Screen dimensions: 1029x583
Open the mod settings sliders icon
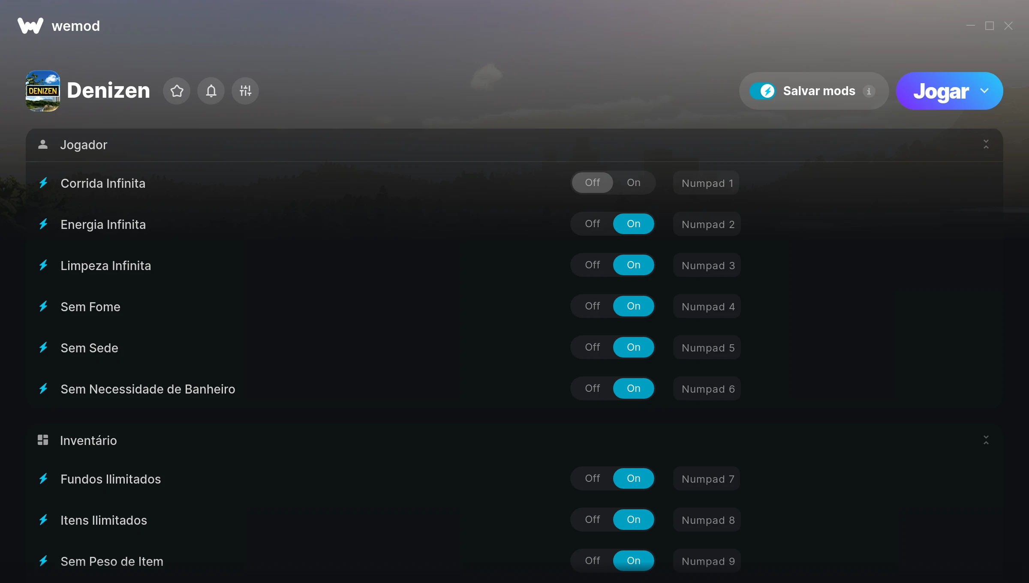(x=245, y=91)
